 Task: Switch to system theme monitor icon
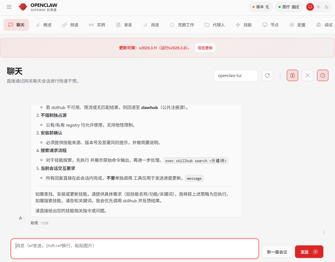coord(310,7)
